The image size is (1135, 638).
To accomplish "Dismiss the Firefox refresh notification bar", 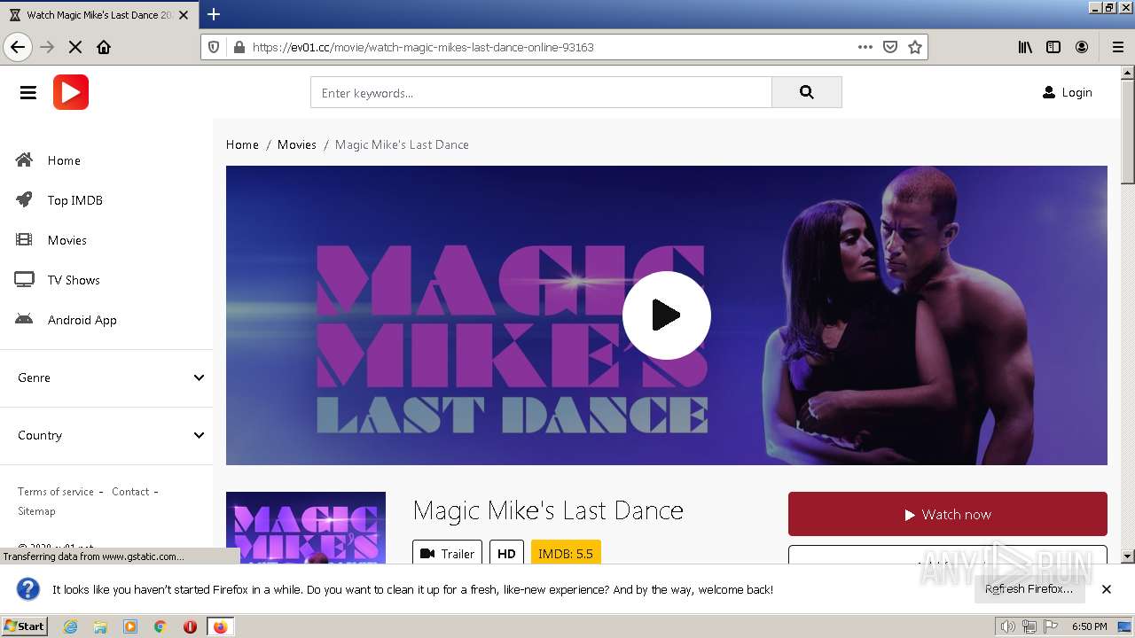I will click(x=1107, y=589).
